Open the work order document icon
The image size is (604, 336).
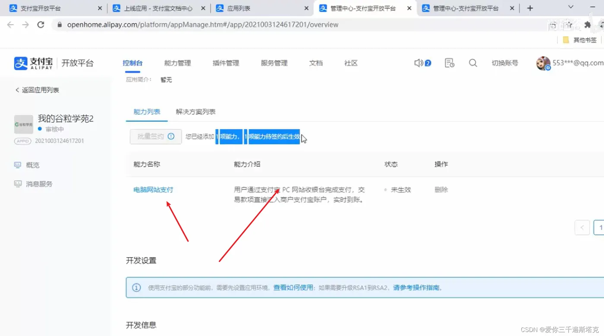pos(449,63)
